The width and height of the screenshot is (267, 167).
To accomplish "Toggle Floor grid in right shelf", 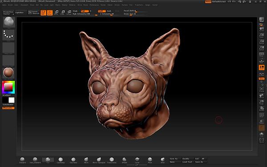I will click(261, 61).
